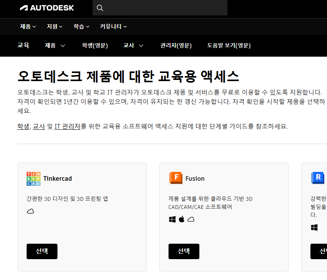Click the cloud icon under Tinkercad
The image size is (327, 280).
coord(30,211)
